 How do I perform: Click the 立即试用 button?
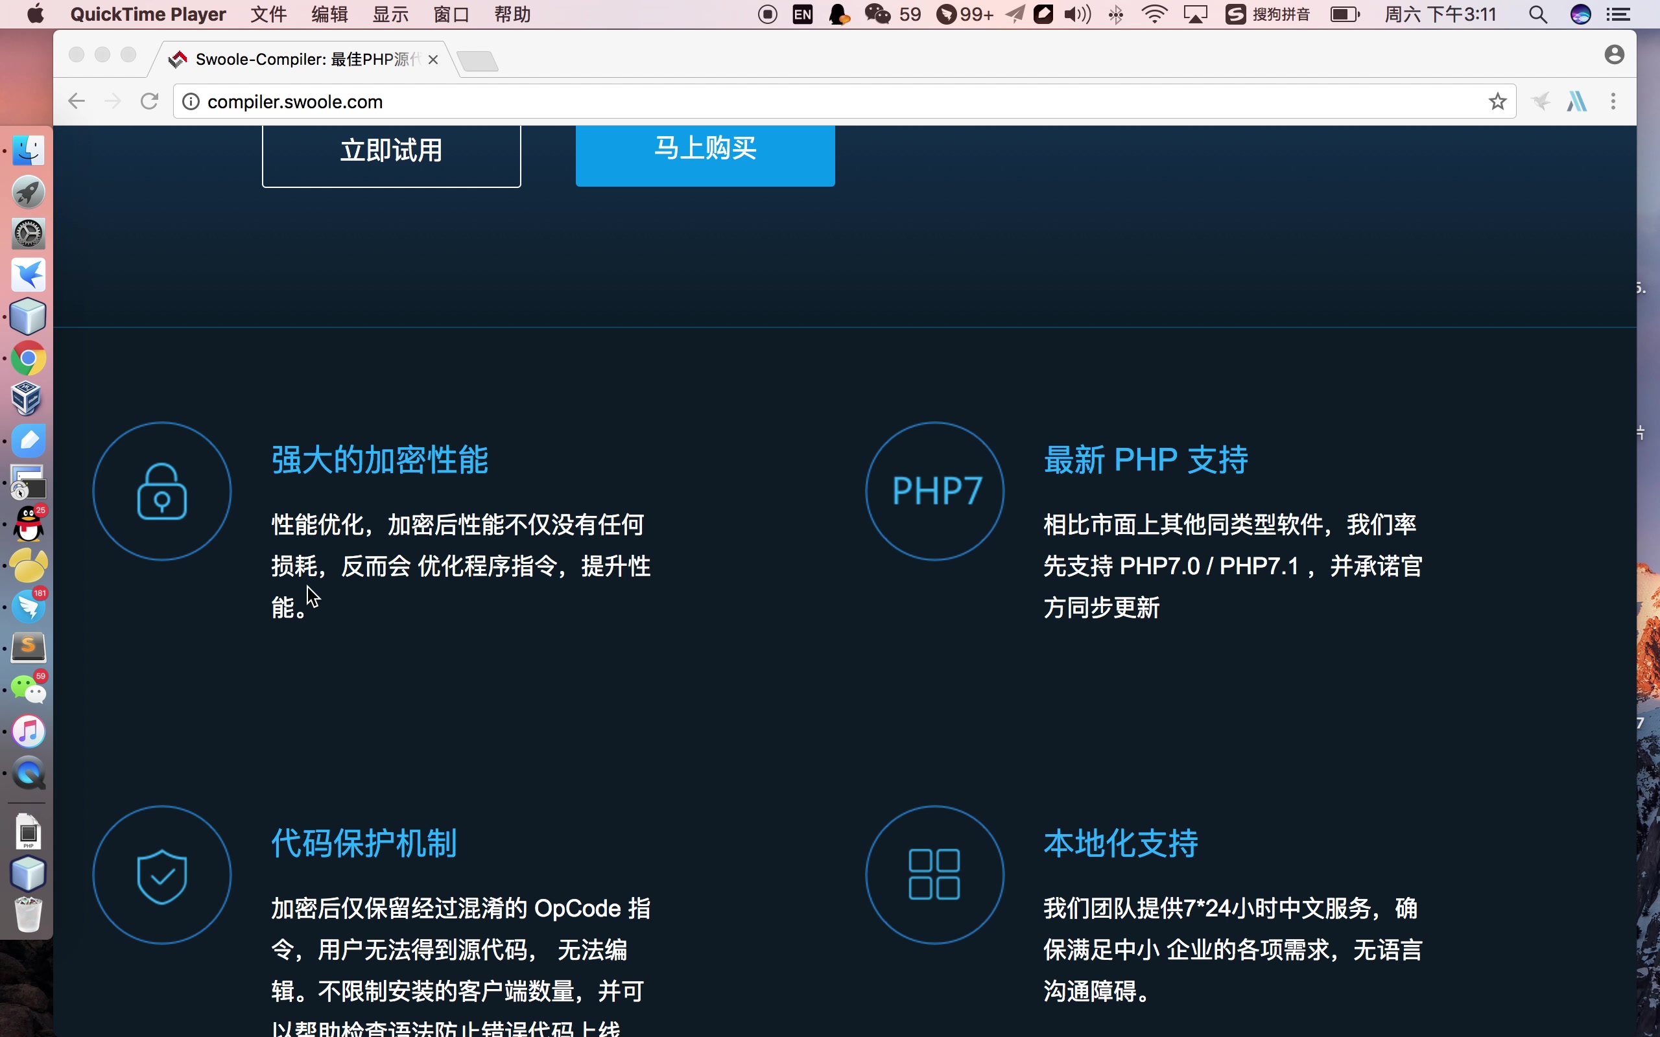click(391, 151)
